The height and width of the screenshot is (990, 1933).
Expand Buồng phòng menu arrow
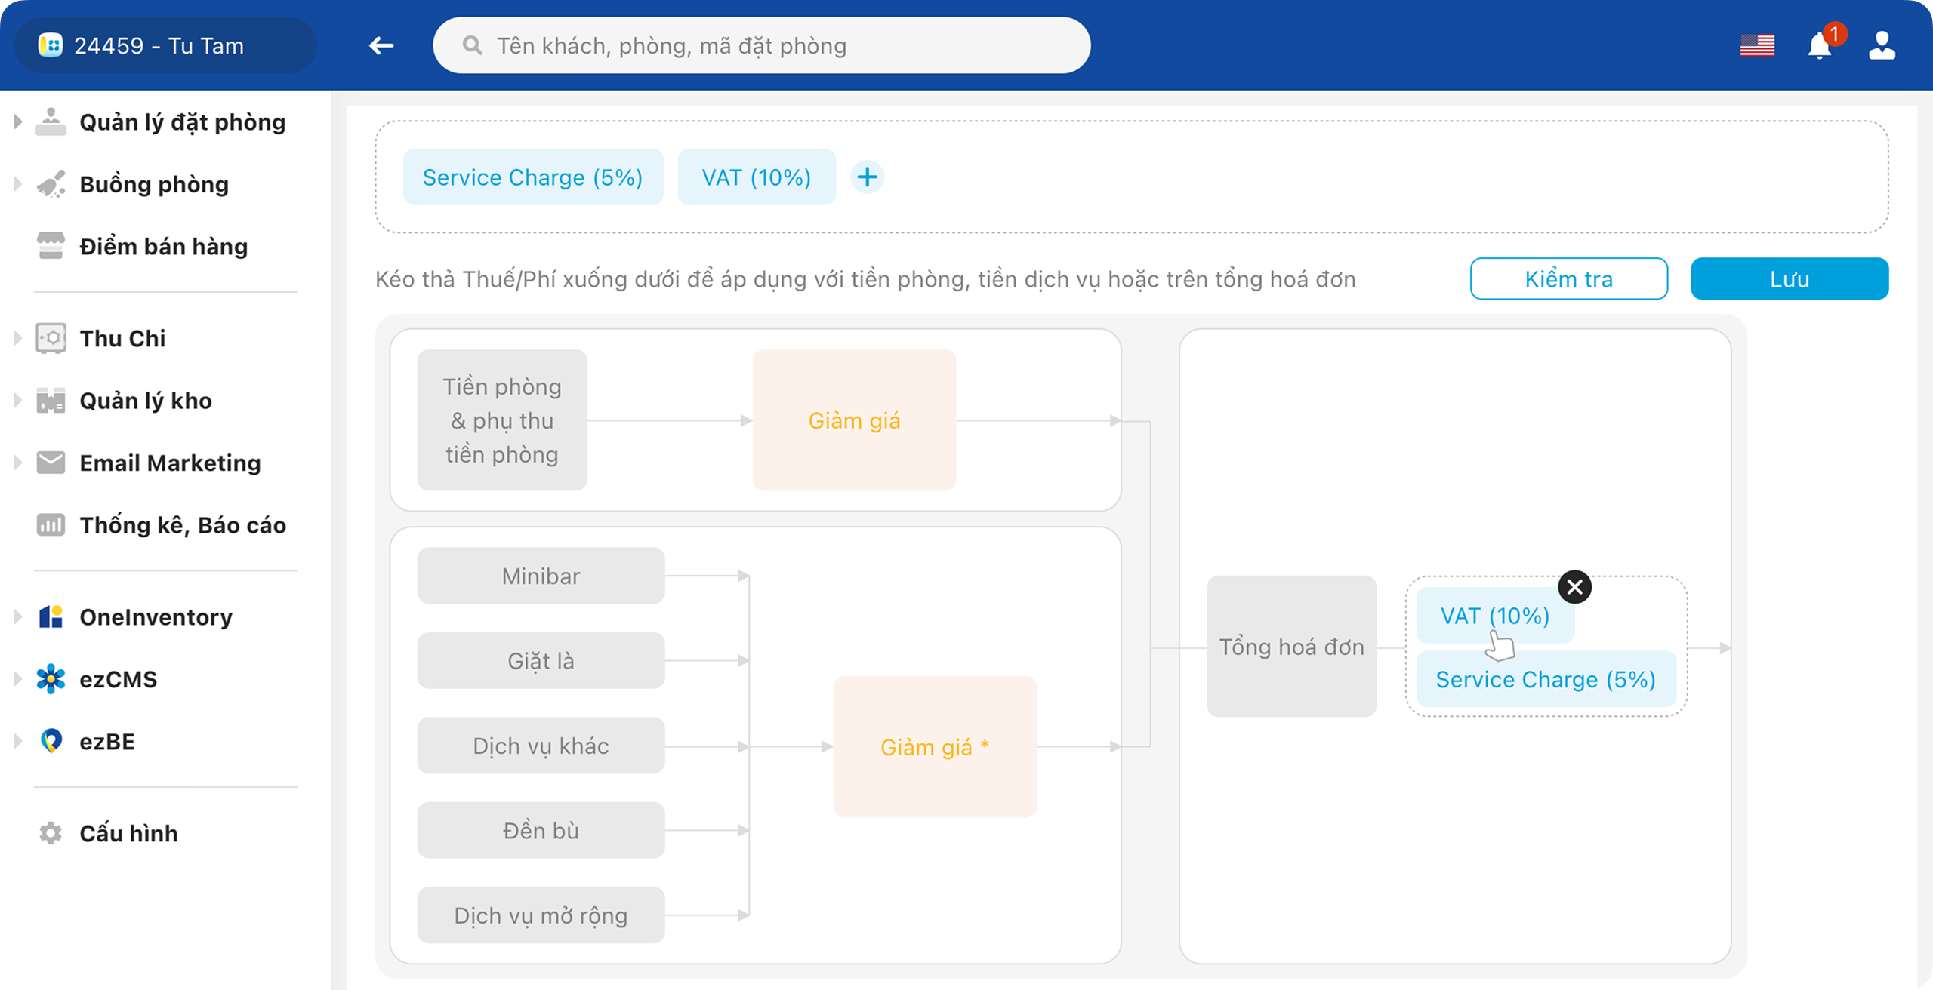pyautogui.click(x=18, y=184)
